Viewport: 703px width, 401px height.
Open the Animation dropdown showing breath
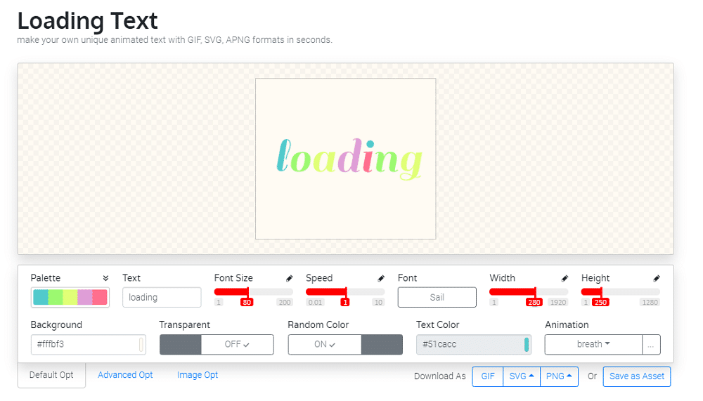[593, 344]
